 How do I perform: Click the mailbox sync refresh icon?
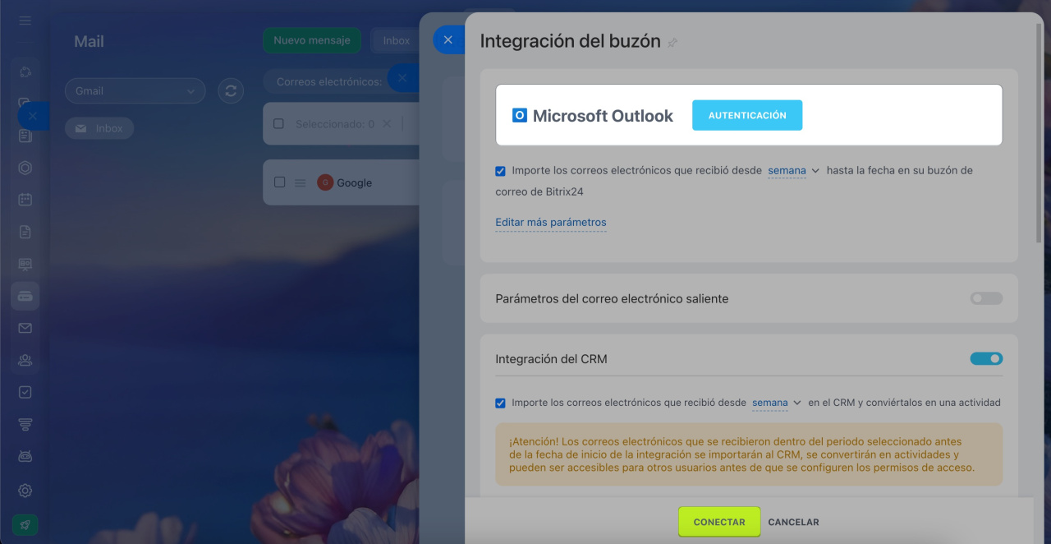(x=231, y=90)
